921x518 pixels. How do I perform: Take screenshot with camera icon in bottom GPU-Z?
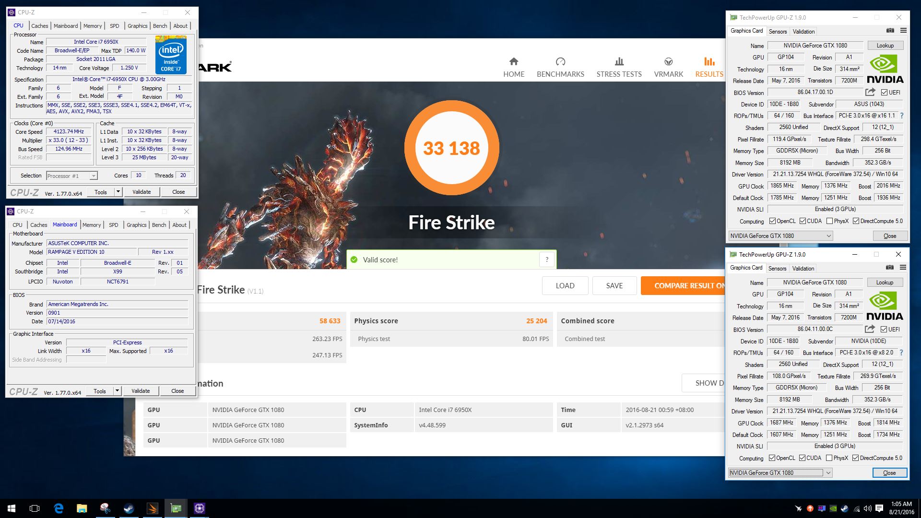(x=890, y=267)
